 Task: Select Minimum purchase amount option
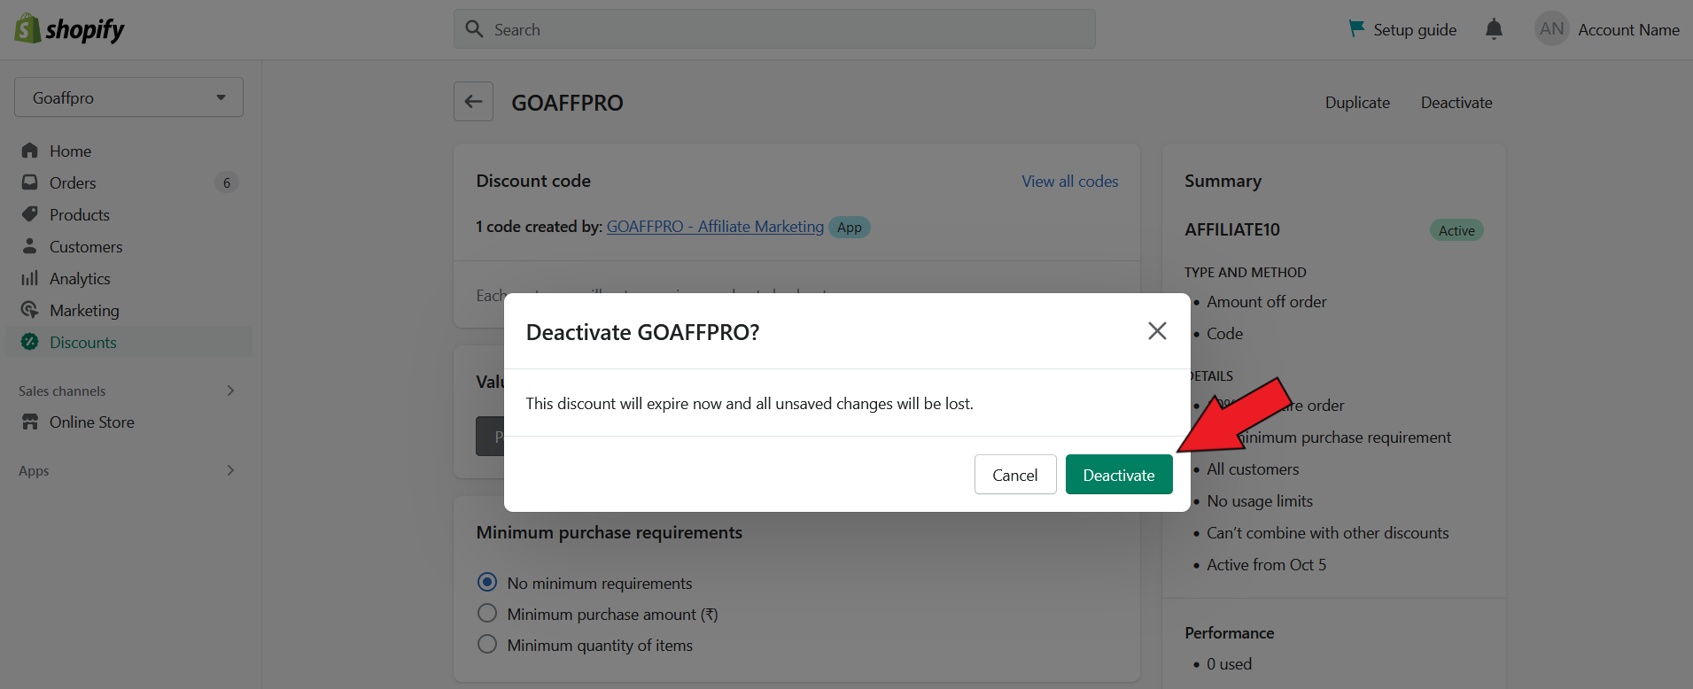click(x=487, y=613)
